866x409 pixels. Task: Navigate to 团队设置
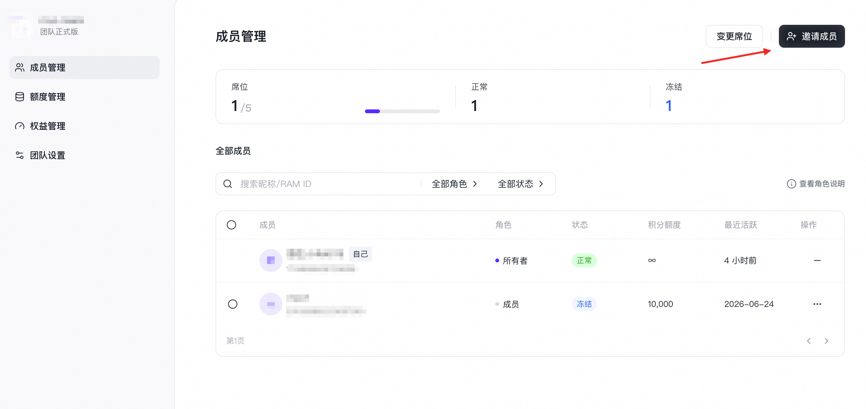(x=84, y=156)
